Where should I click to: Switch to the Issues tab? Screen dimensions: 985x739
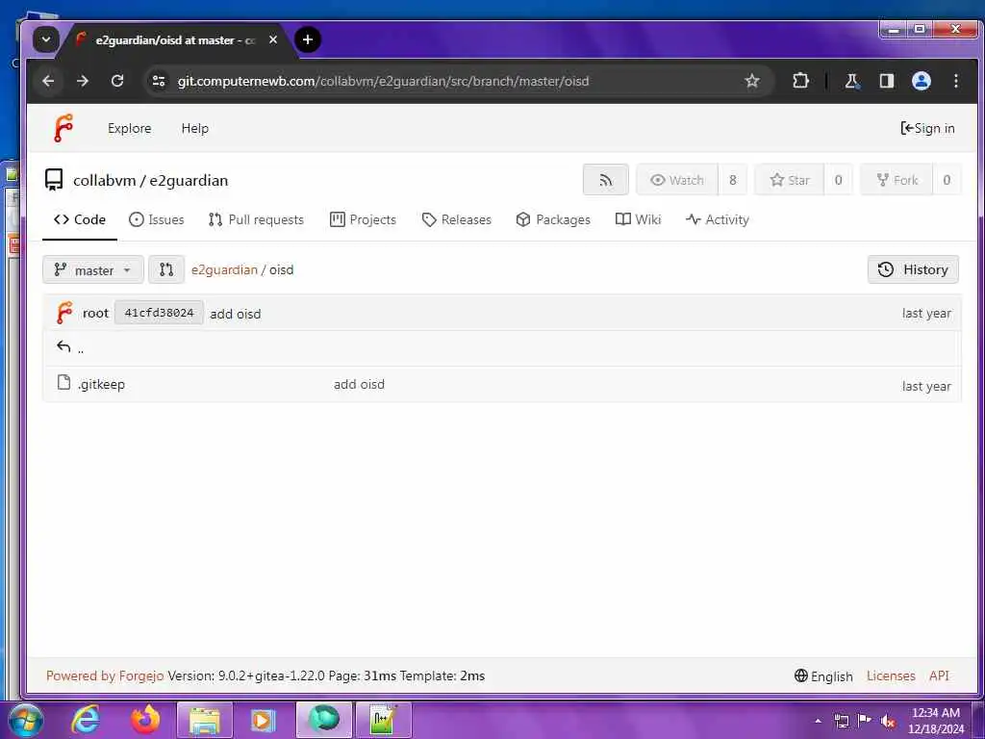pos(157,219)
